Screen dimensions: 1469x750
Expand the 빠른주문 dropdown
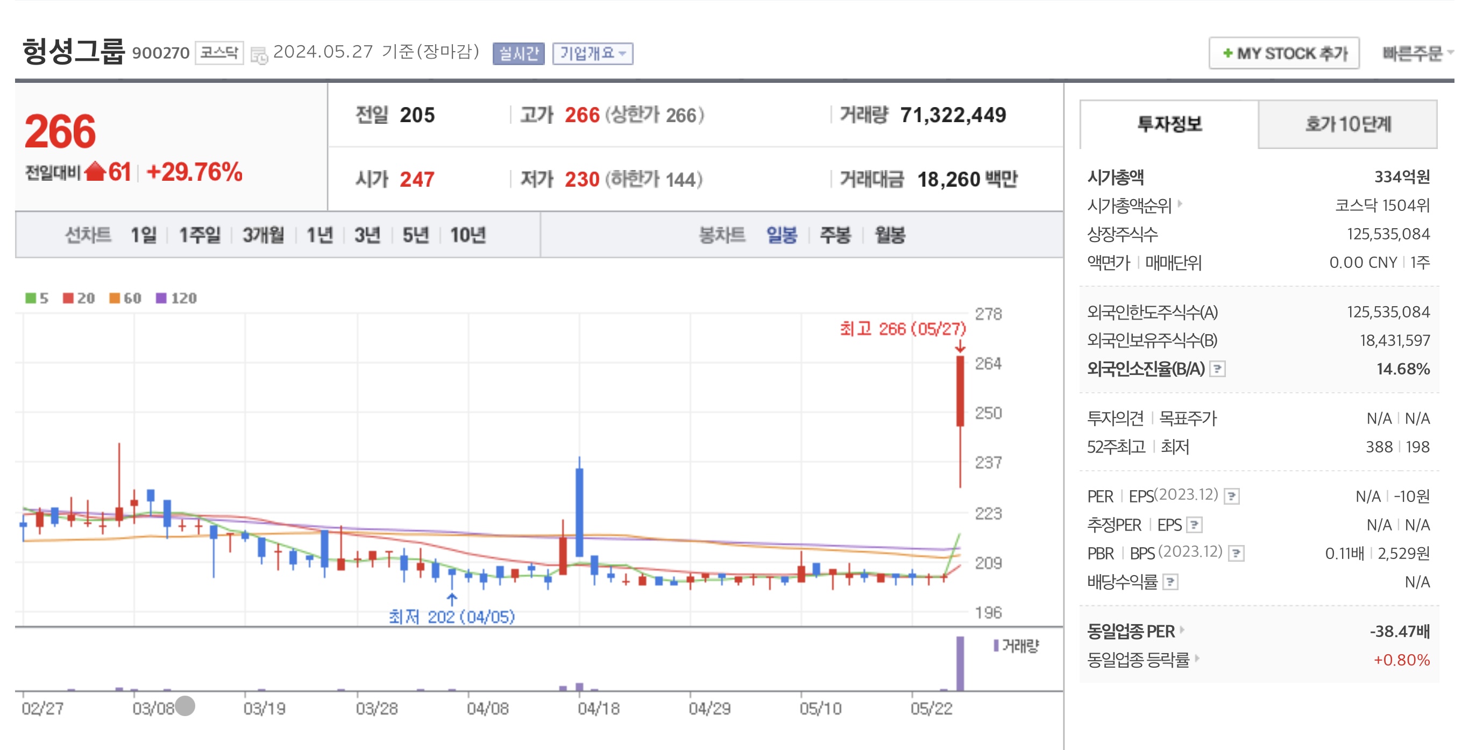point(1417,53)
